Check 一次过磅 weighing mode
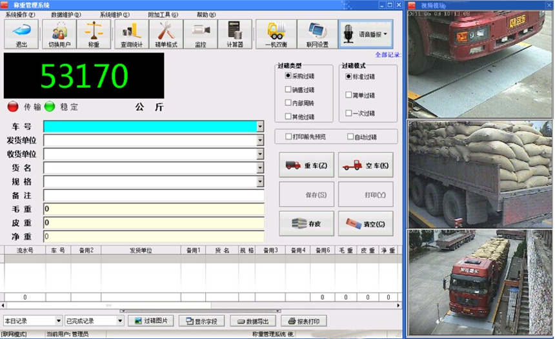Image resolution: width=555 pixels, height=339 pixels. 348,113
